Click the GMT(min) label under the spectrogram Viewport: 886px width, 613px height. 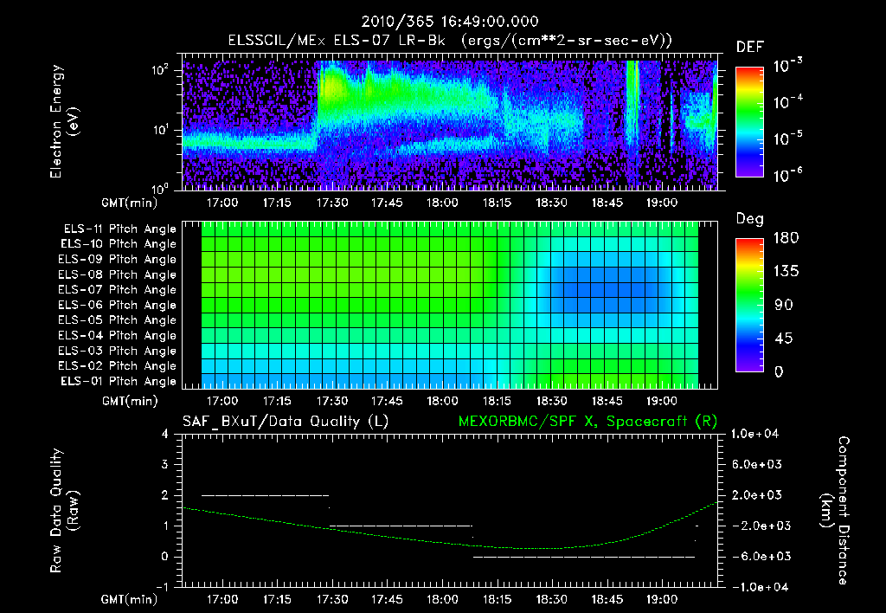pyautogui.click(x=130, y=203)
